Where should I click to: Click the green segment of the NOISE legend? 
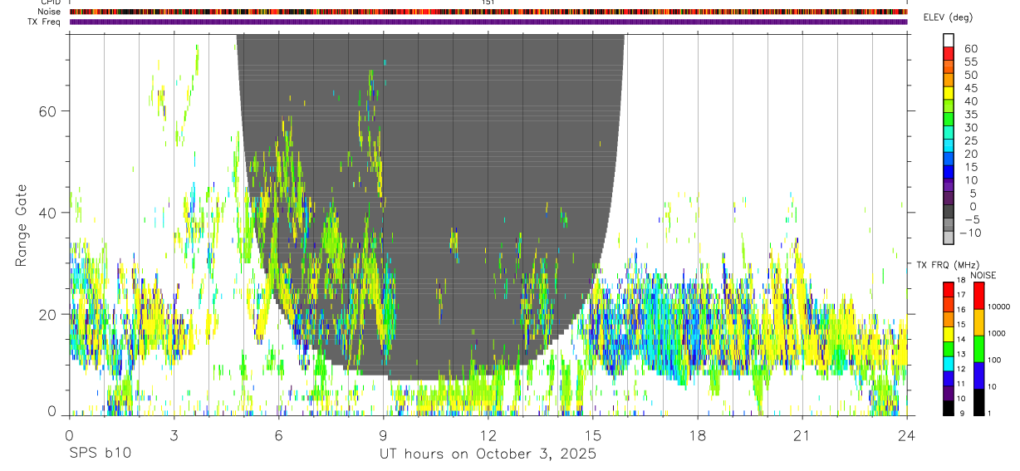click(978, 349)
